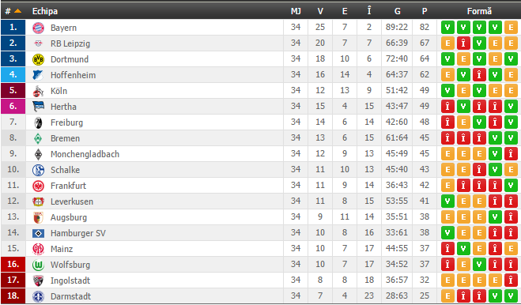Click the Hertha flag logo
The image size is (521, 305).
[x=38, y=107]
